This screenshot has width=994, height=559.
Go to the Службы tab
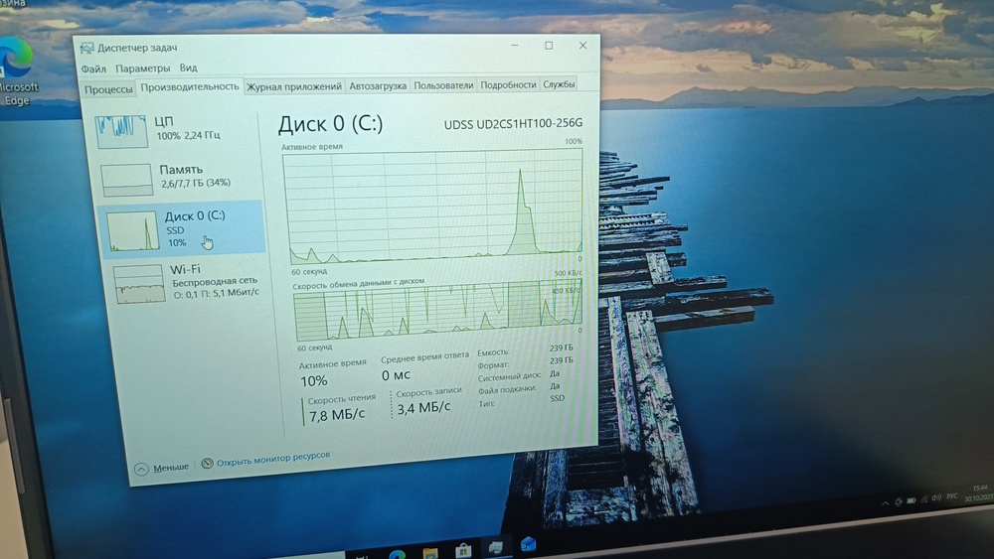tap(559, 85)
